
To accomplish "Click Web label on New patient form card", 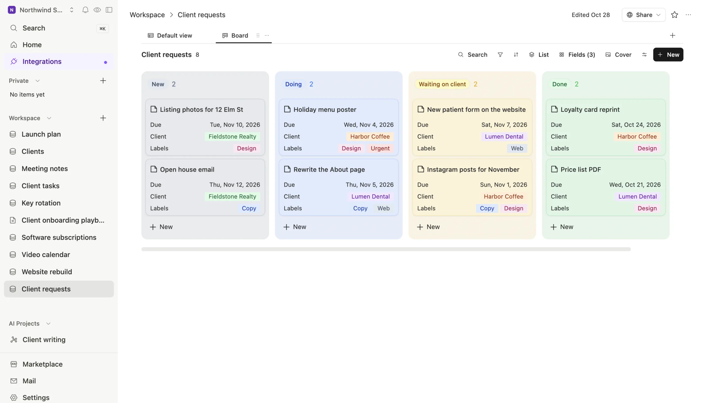I will [517, 149].
